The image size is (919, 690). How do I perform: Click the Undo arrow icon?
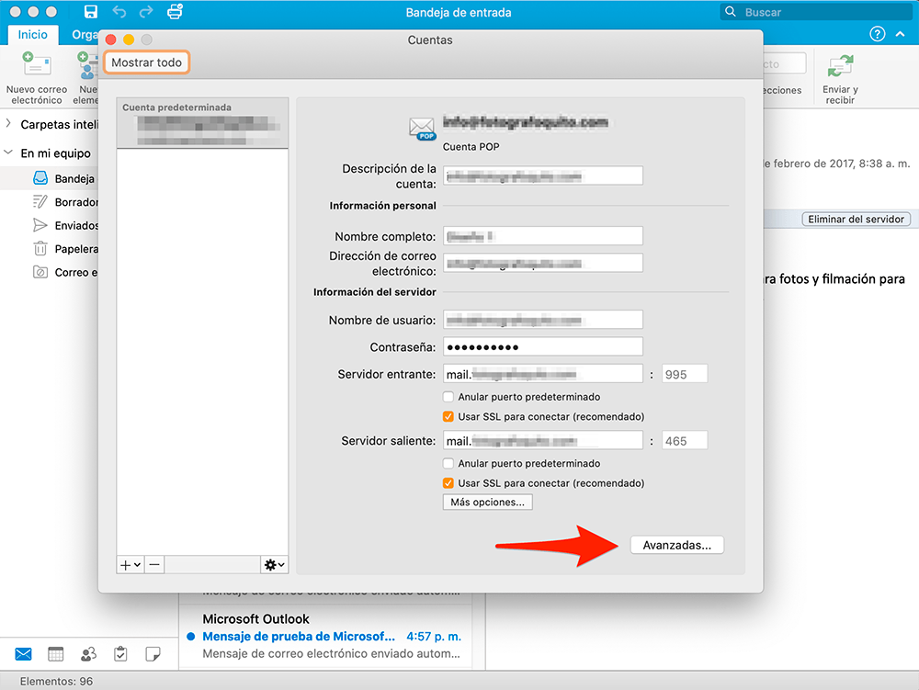coord(119,12)
